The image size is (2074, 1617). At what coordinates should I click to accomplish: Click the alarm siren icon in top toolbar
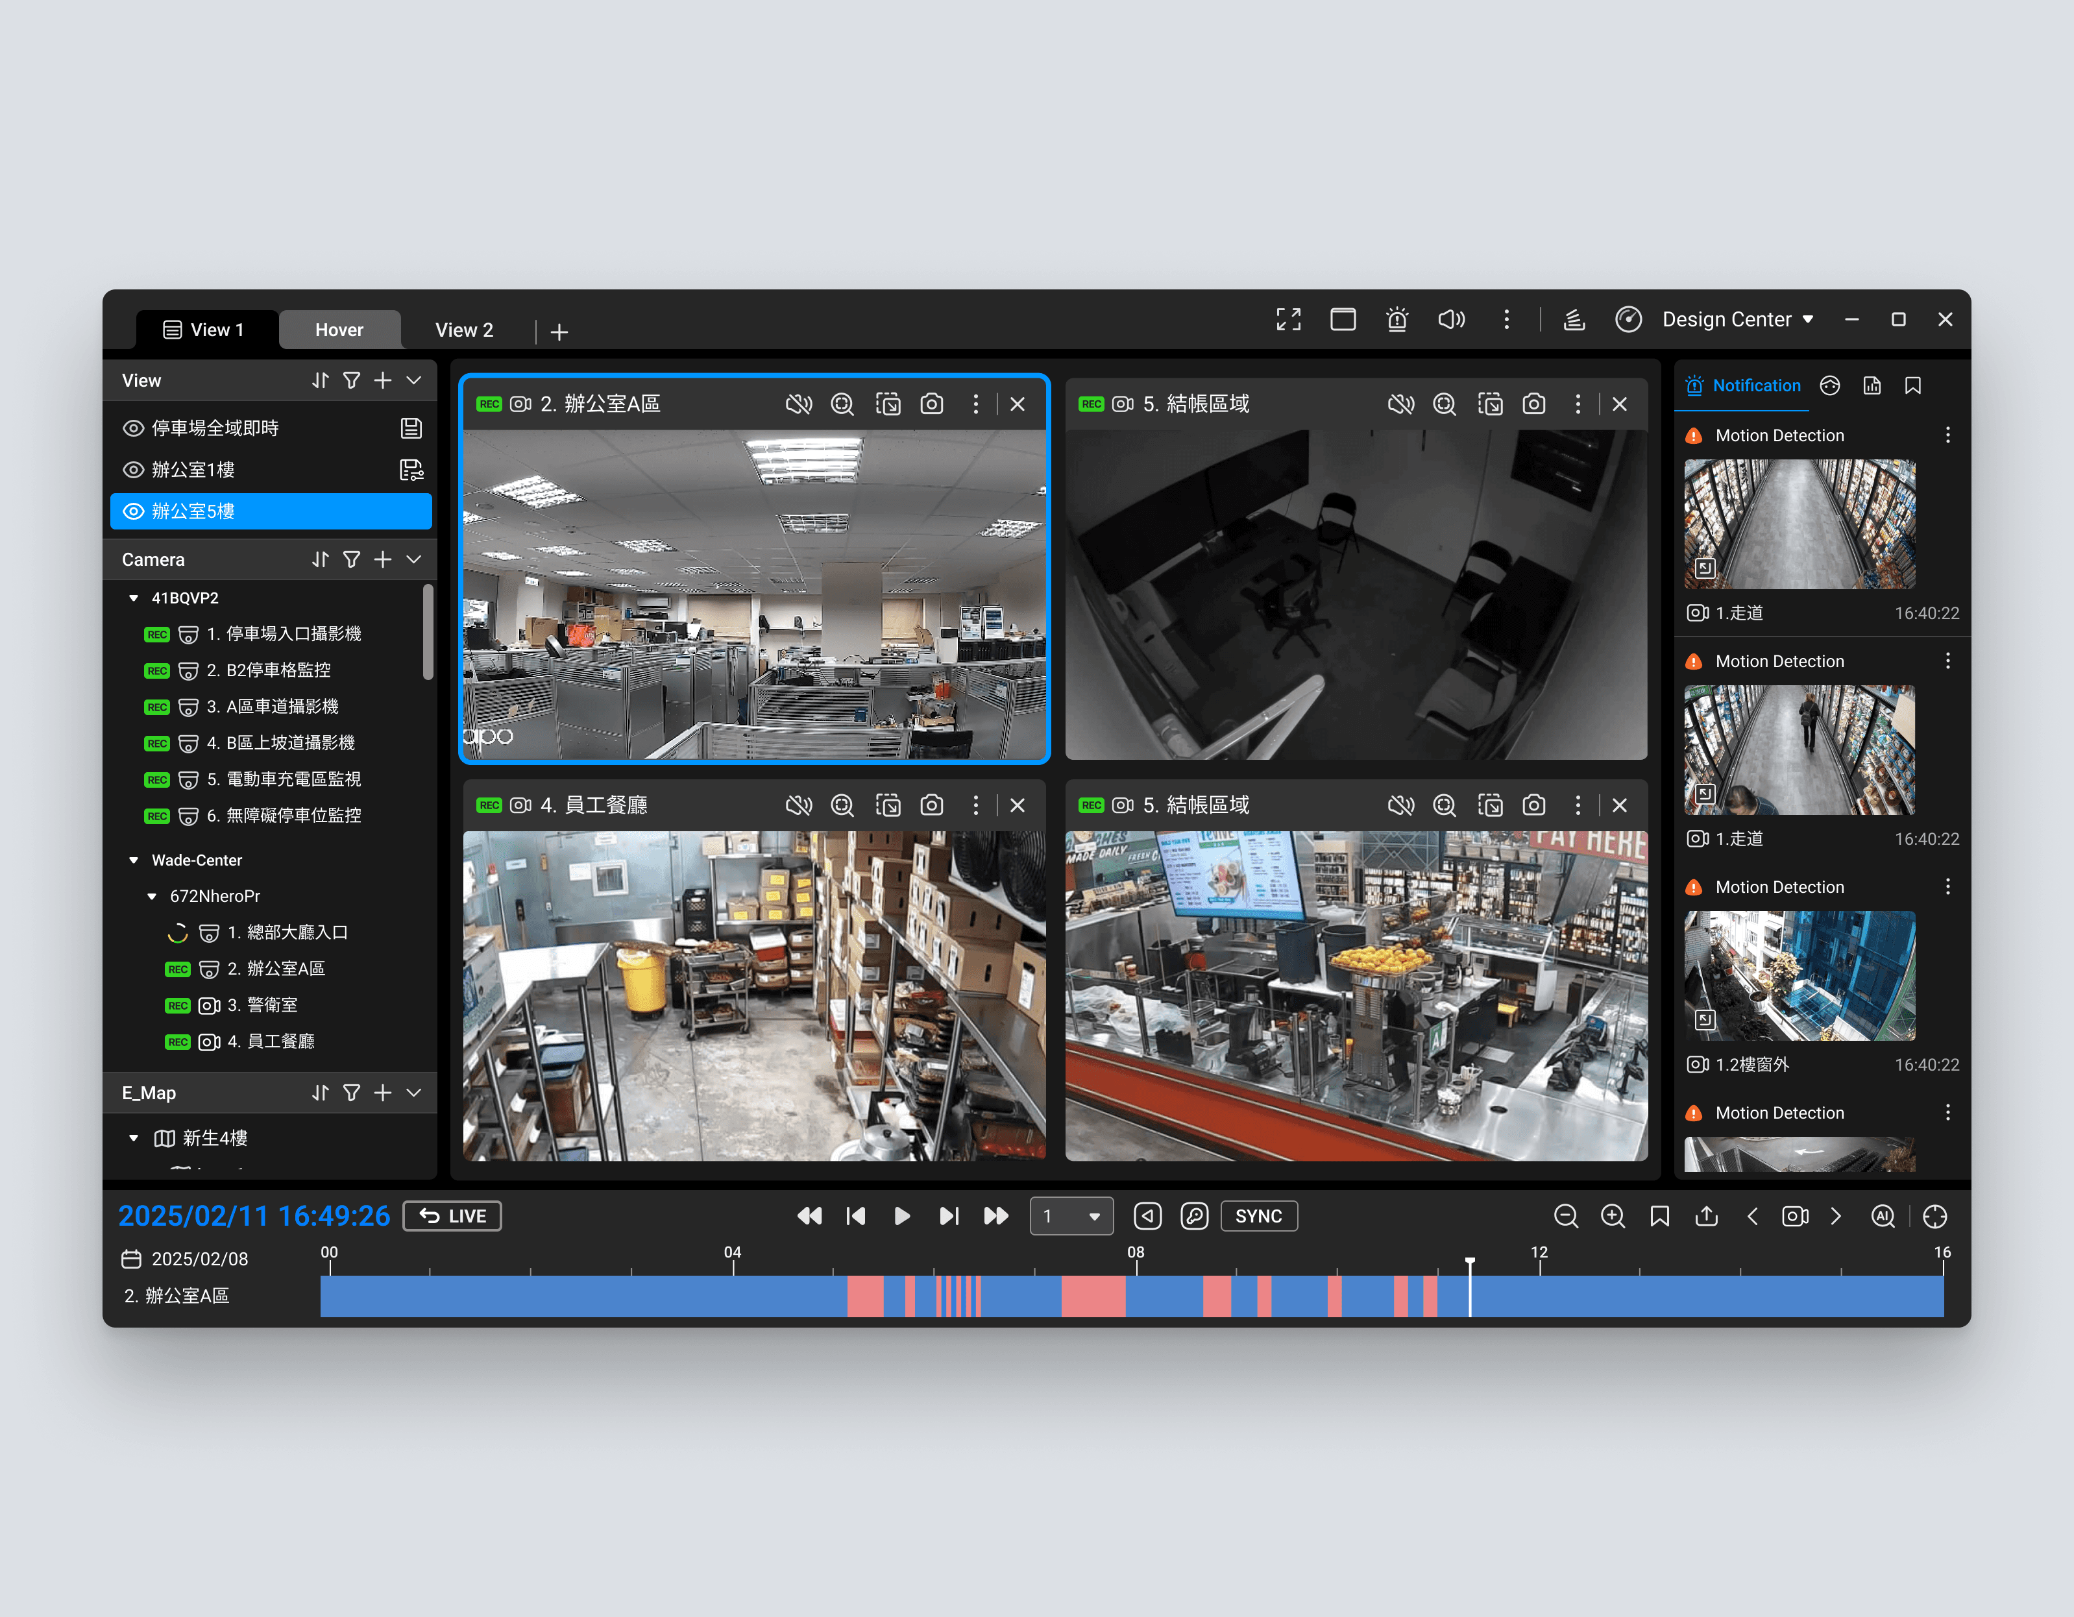(1396, 320)
